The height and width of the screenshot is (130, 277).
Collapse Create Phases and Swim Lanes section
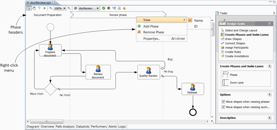point(269,66)
